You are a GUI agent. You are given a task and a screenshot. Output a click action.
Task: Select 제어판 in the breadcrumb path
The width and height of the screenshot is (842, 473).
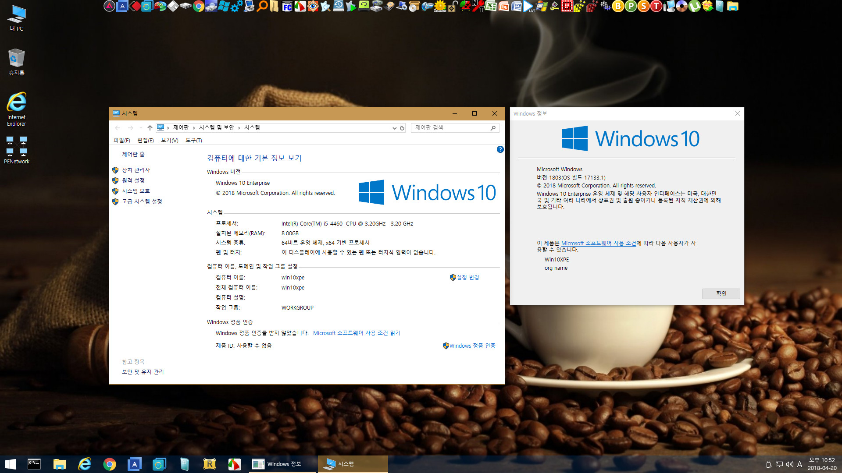(181, 127)
